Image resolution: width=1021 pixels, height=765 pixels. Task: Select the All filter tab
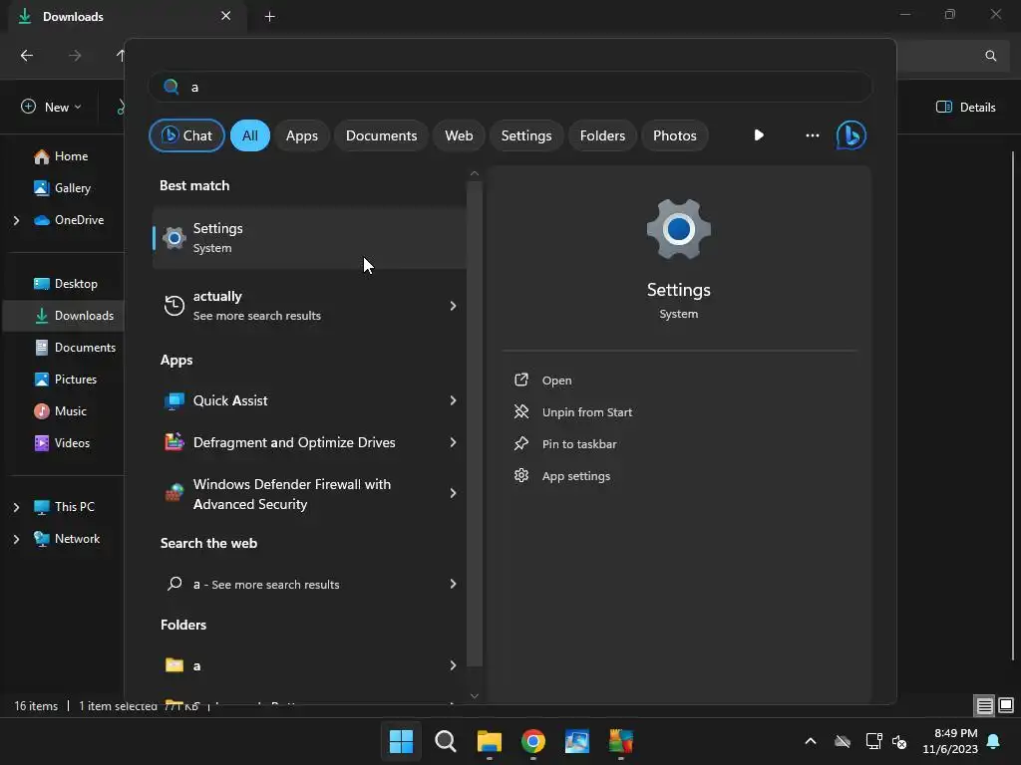(250, 135)
